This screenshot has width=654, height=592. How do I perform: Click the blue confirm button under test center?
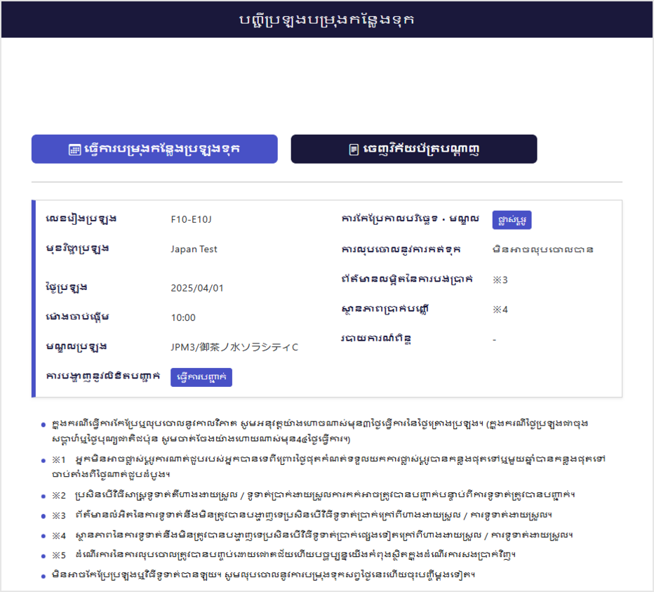tap(201, 377)
